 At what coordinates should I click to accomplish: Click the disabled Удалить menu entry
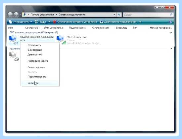[x=32, y=72]
